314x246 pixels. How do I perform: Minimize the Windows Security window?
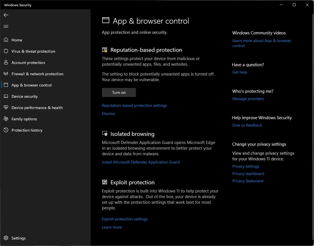coord(281,5)
